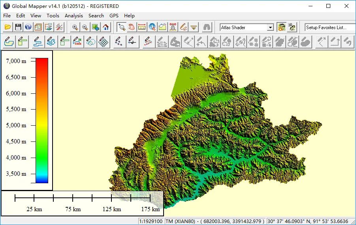This screenshot has width=356, height=225.
Task: Select the Zoom tool with plus magnifier
Action: pyautogui.click(x=122, y=28)
